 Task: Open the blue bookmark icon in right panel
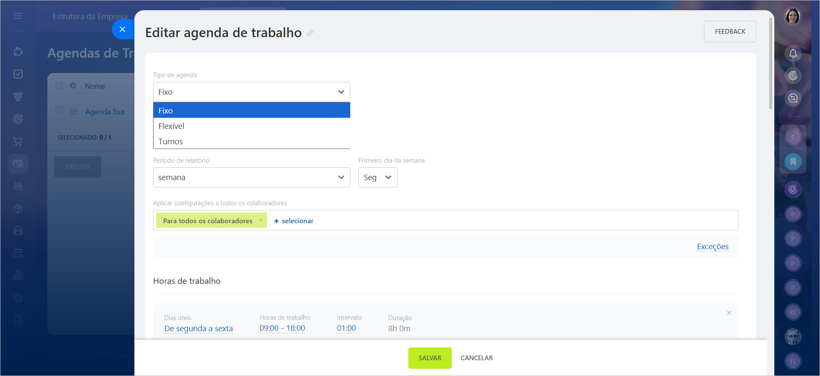tap(793, 162)
